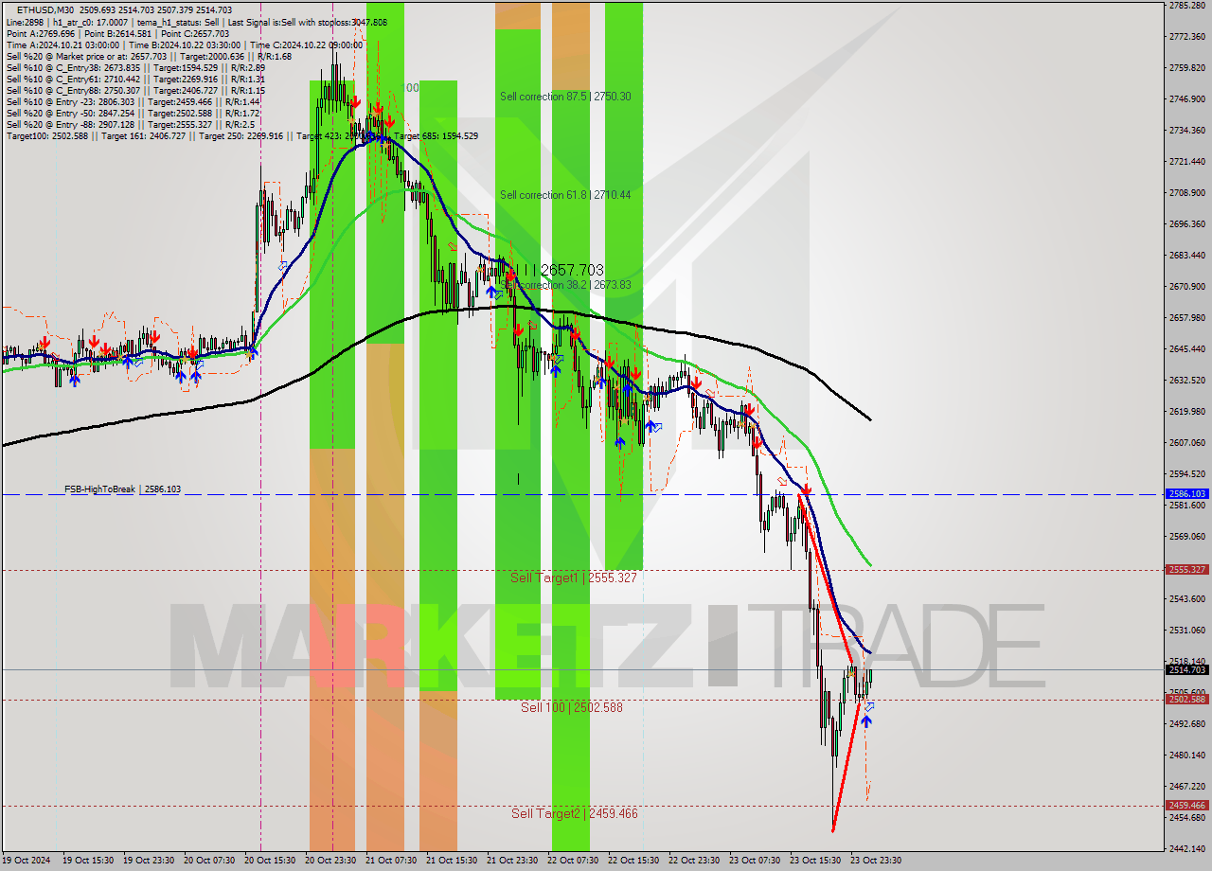Select the 'Sell Target1 | 2555.327' label

point(573,578)
